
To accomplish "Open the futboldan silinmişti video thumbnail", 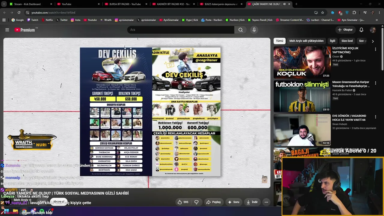I will point(302,96).
